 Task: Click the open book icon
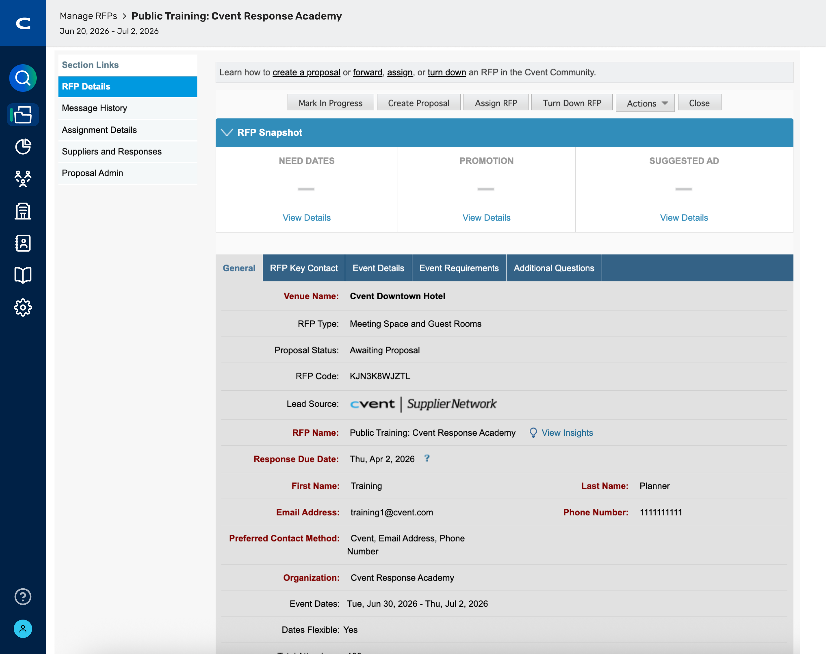pos(23,275)
